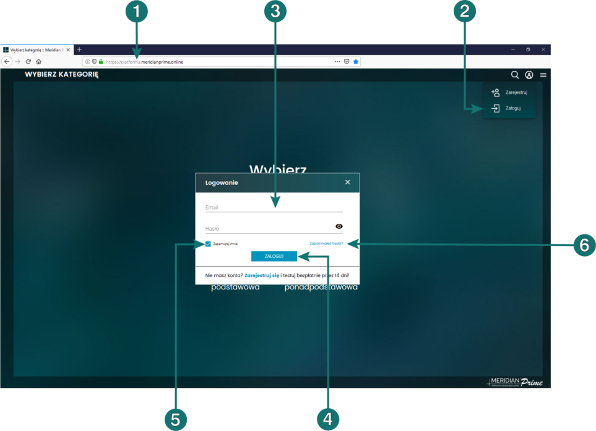
Task: Click the browser back arrow
Action: pos(7,61)
